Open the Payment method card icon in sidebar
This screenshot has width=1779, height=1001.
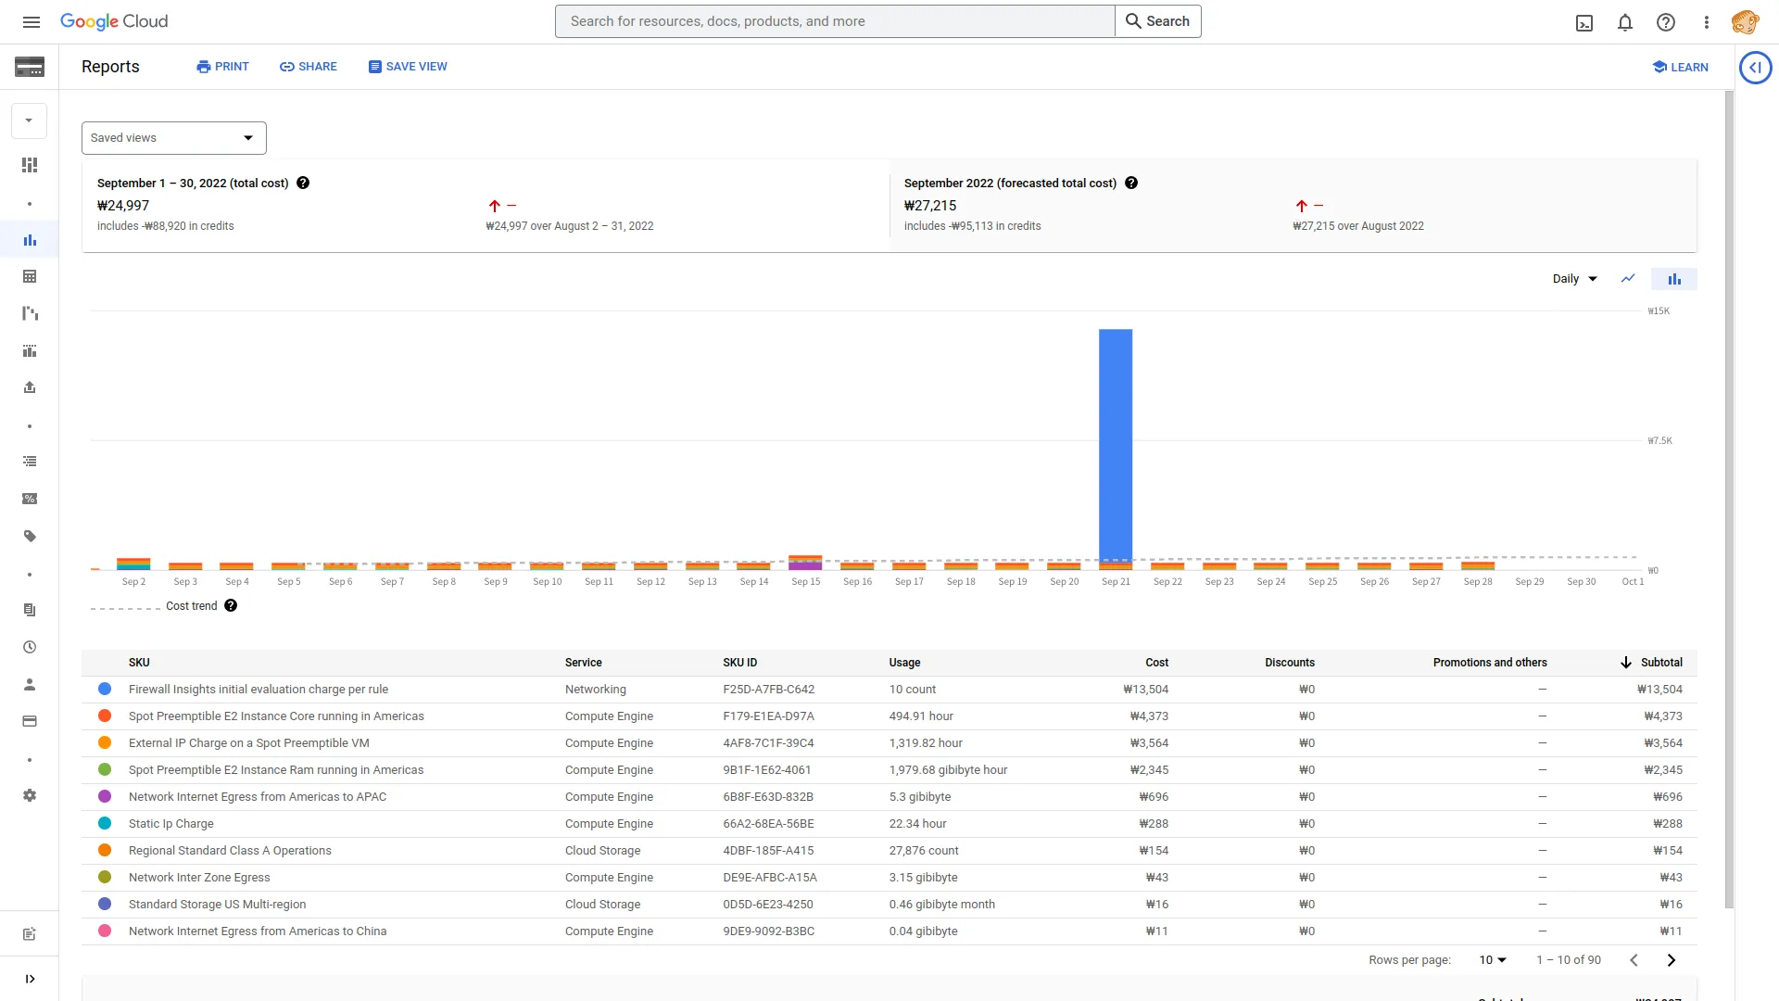30,721
